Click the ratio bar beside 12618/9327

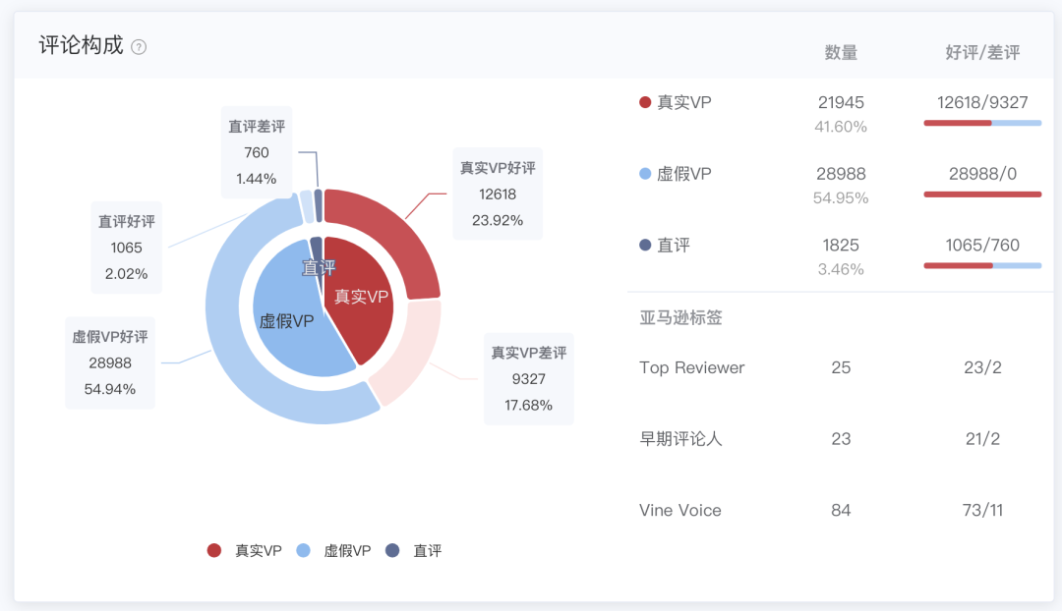[x=982, y=123]
